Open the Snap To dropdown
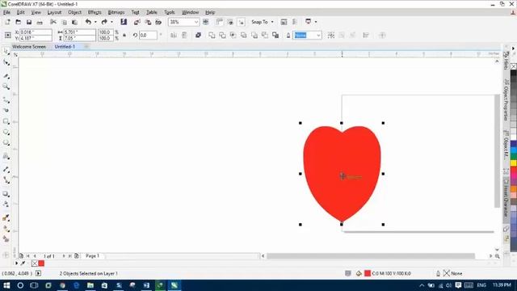Screen dimensions: 517x291 [263, 22]
